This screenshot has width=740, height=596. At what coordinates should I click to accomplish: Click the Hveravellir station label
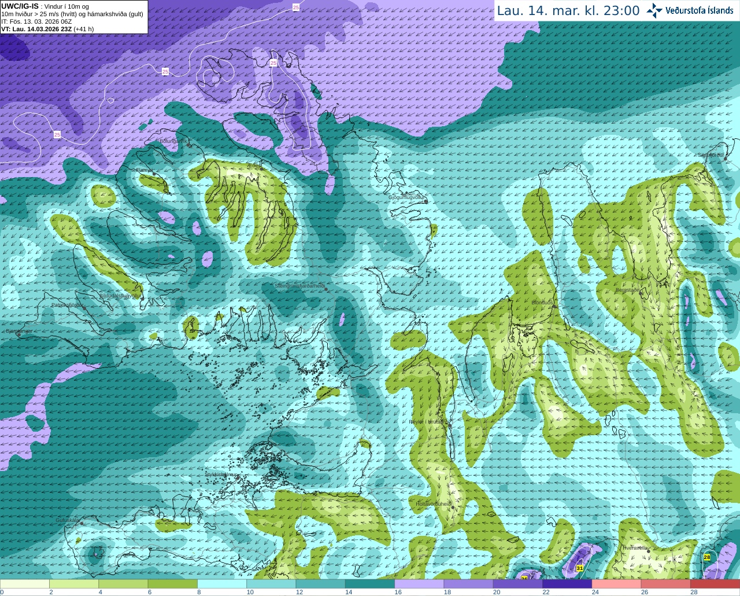[x=635, y=547]
